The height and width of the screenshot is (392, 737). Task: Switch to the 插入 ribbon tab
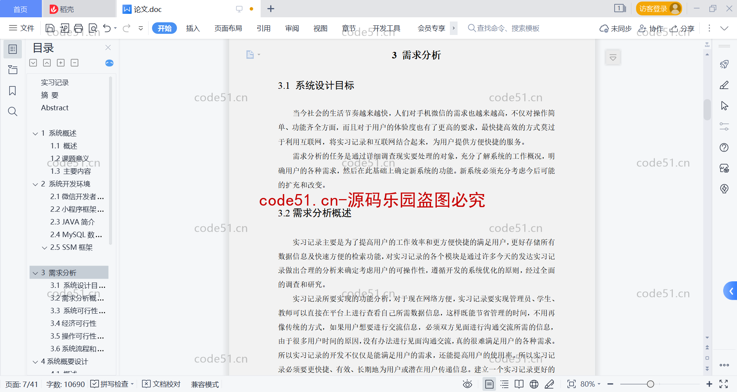pyautogui.click(x=193, y=28)
